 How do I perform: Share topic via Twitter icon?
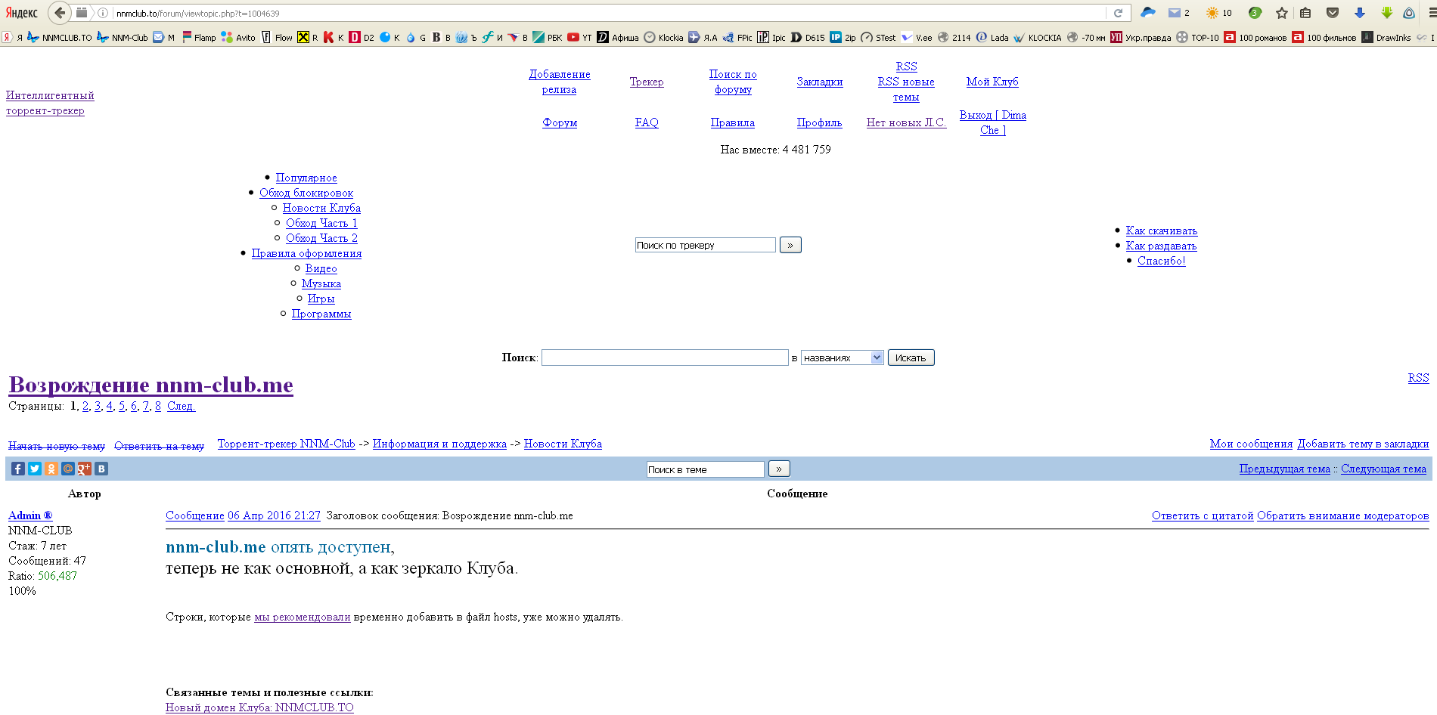pos(35,469)
